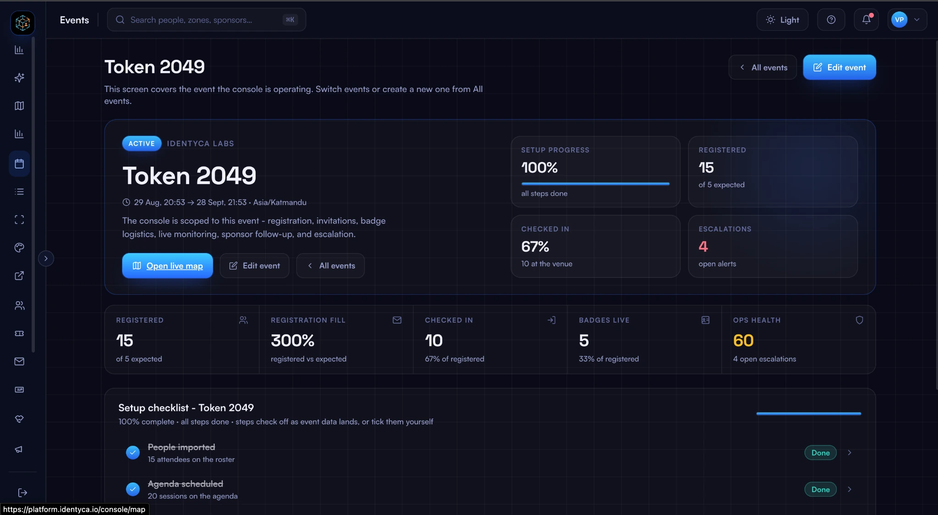Click the envelope icon in the Registration Fill card
The image size is (938, 515).
click(x=397, y=320)
